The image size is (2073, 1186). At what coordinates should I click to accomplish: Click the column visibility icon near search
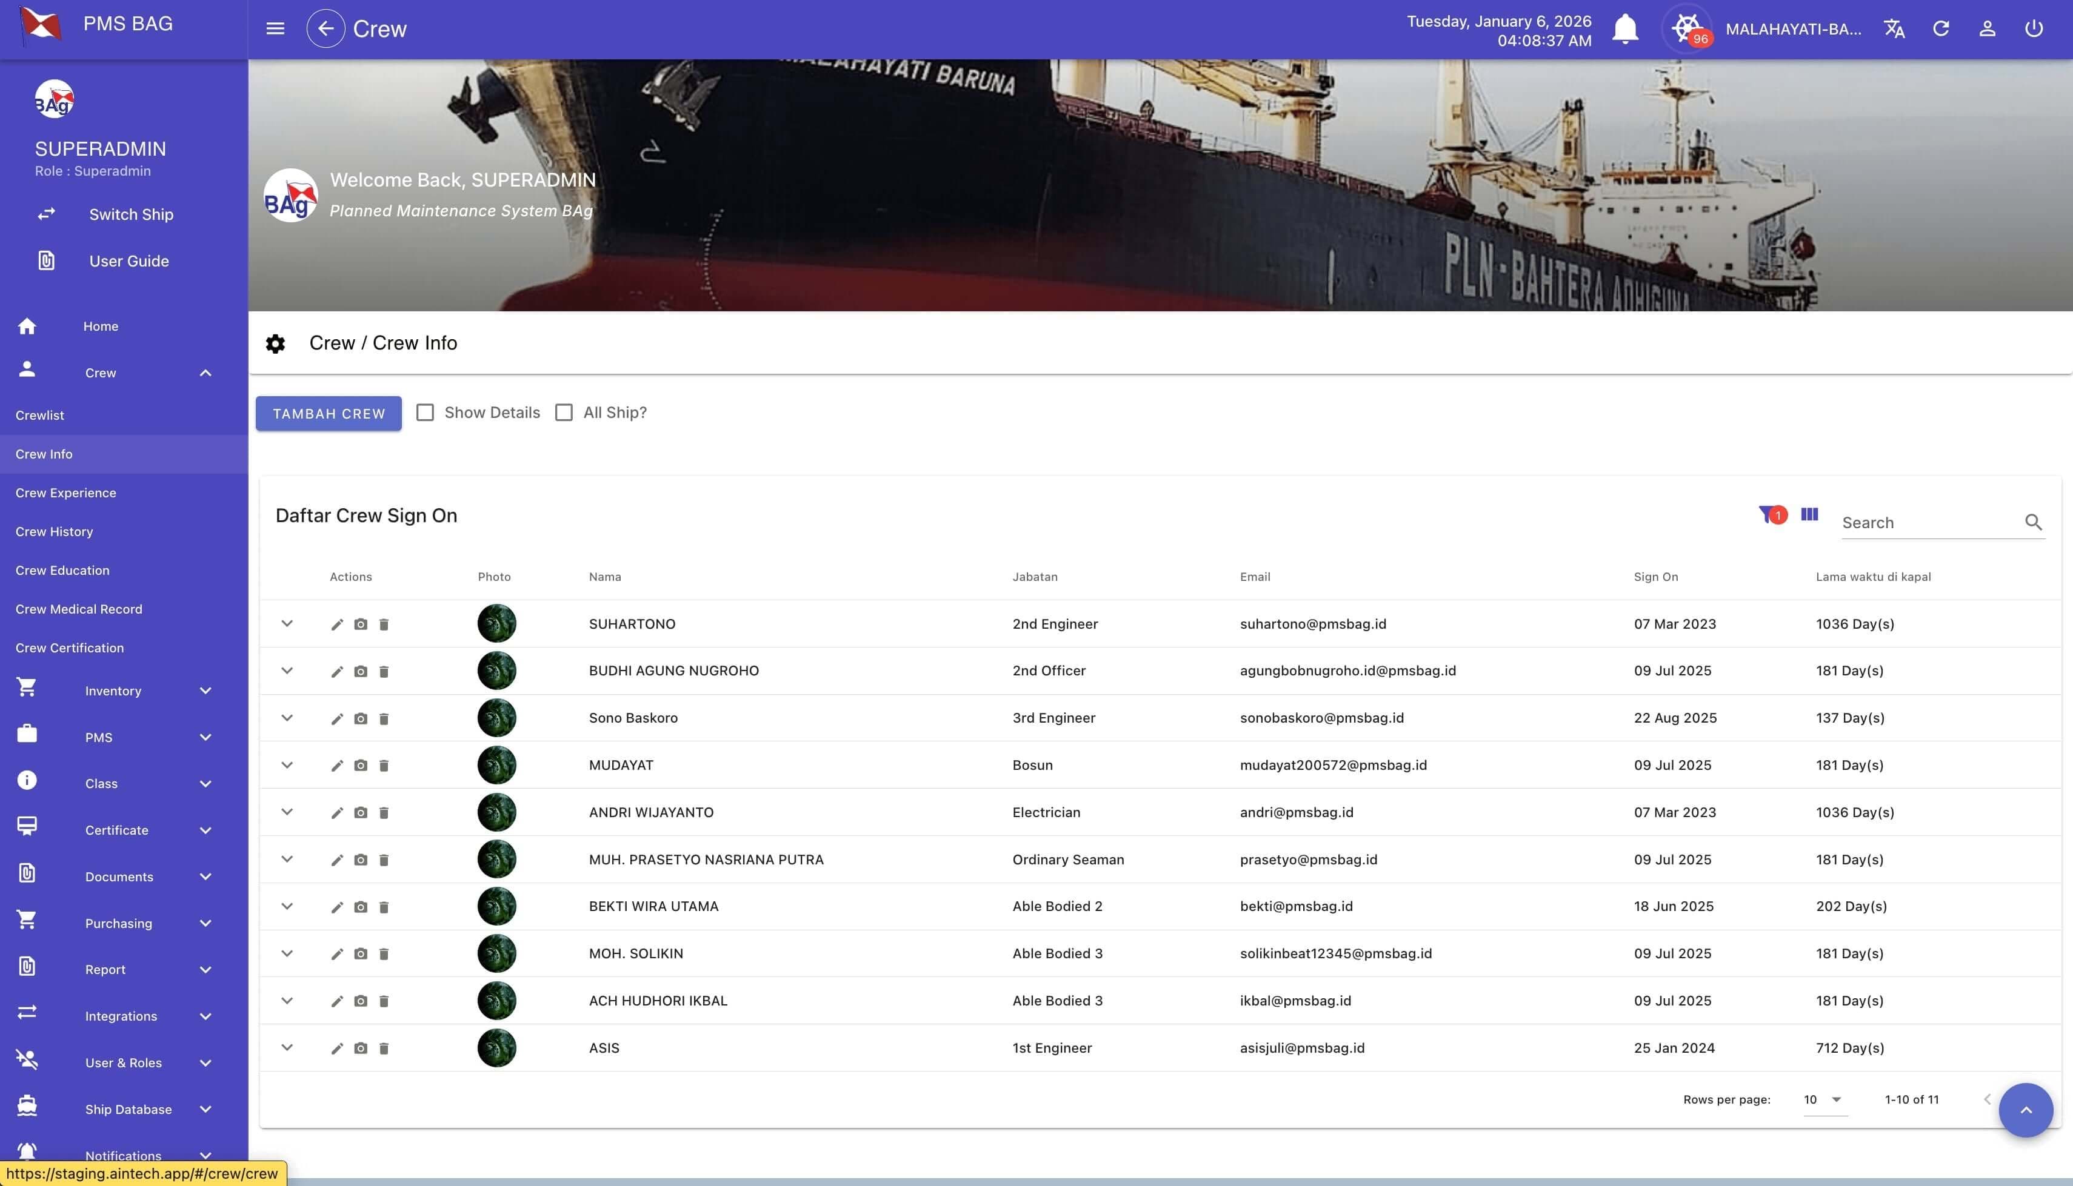tap(1809, 515)
